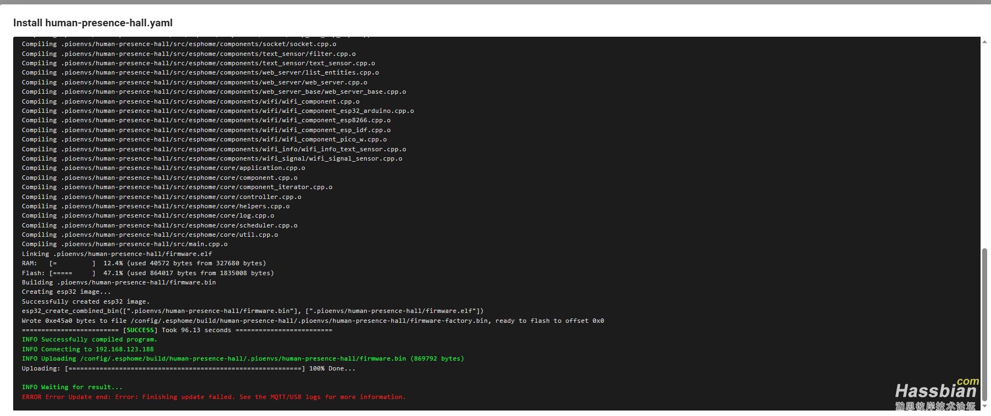Click the 'text_sensor/text_sensor.cpp.o' line
991x416 pixels.
pos(198,63)
